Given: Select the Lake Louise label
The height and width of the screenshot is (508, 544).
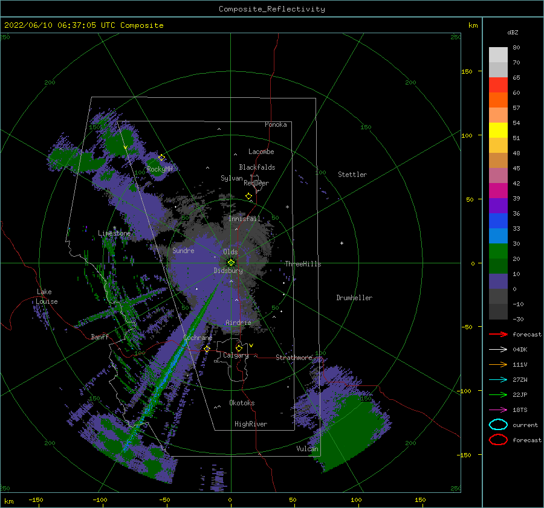Looking at the screenshot, I should point(47,297).
